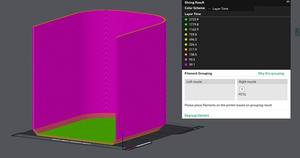Click the 1162.9 layer time color swatch

pyautogui.click(x=186, y=30)
